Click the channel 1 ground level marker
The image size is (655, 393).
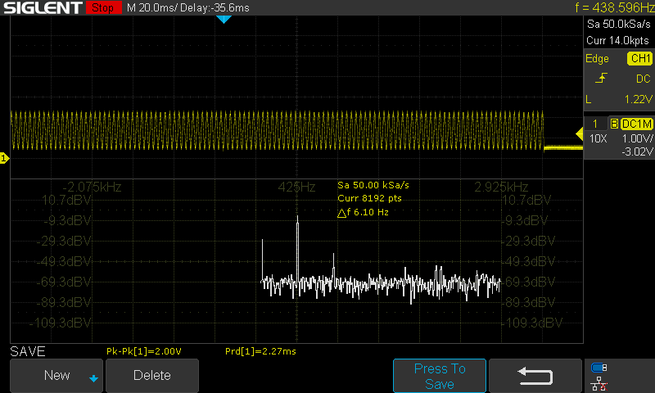tap(4, 158)
